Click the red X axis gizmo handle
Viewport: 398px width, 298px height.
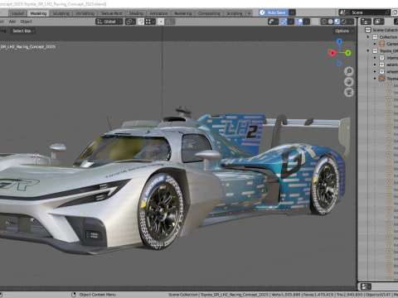click(332, 53)
